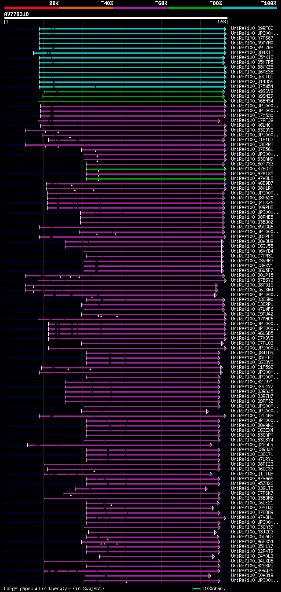Screen dimensions: 281x592
Task: Select the UniRef100_B3CAN9 label
Action: click(252, 159)
